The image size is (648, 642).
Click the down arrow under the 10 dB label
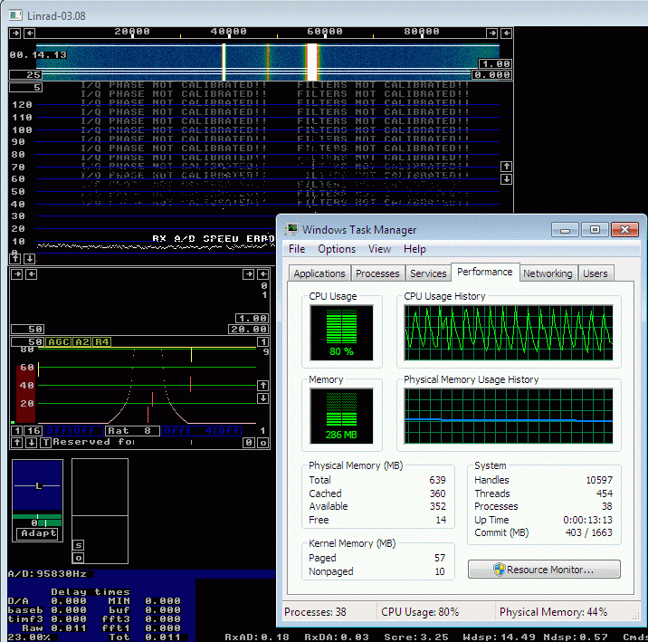coord(29,259)
